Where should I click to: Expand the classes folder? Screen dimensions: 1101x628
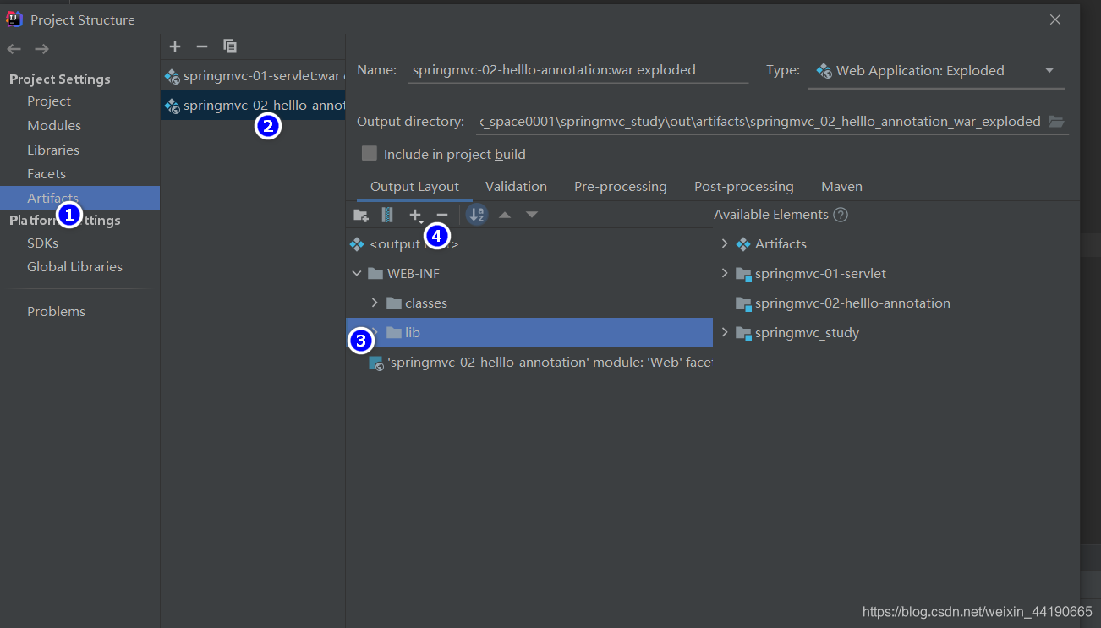(x=375, y=303)
